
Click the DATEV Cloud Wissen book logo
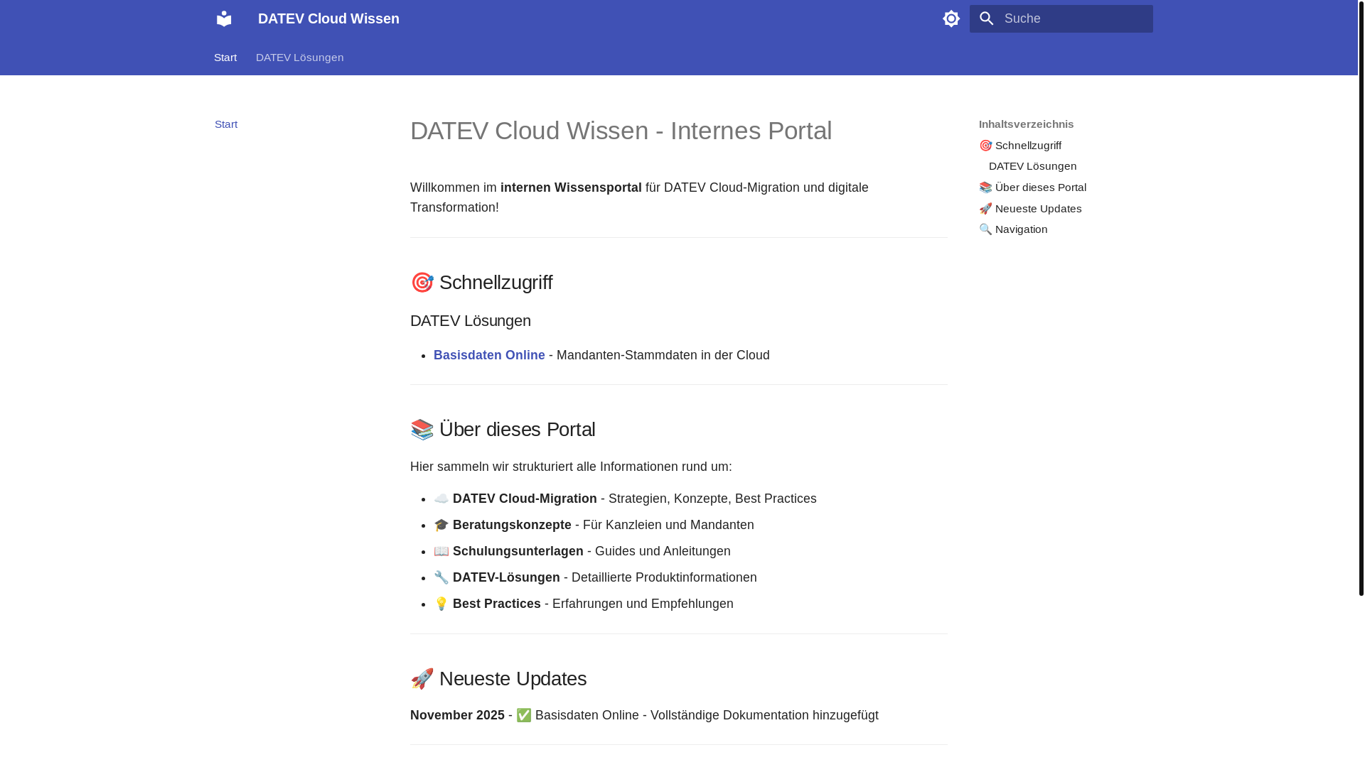224,18
